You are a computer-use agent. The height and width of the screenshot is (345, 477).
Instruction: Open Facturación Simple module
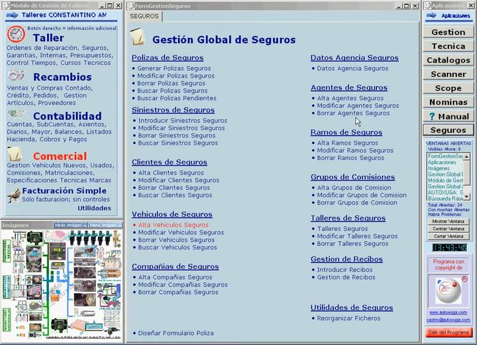pyautogui.click(x=64, y=191)
